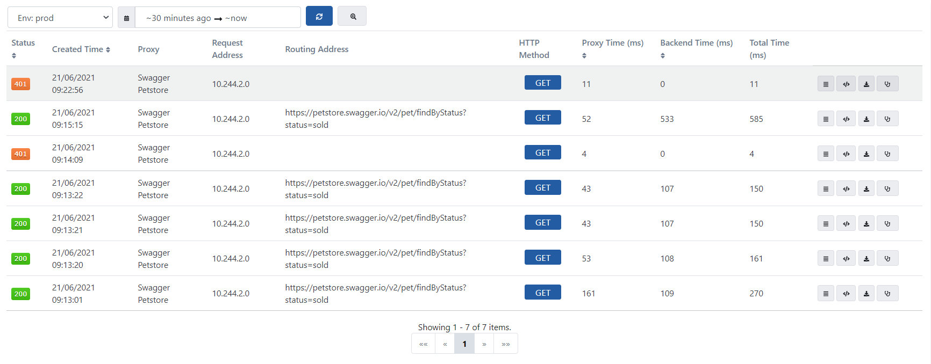The image size is (931, 364).
Task: Sort by Proxy Time (ms) column
Action: [613, 49]
